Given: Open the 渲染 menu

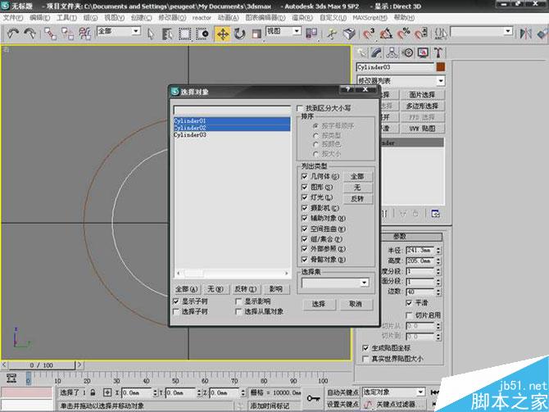Looking at the screenshot, I should tap(302, 17).
